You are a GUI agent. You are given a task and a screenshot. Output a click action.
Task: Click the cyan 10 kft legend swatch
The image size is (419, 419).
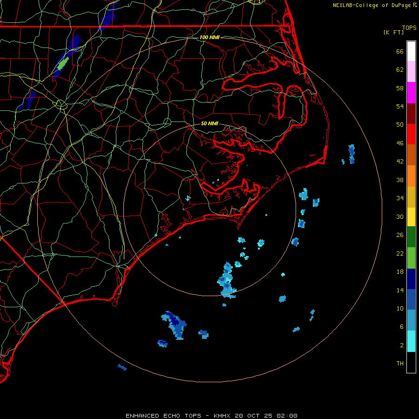411,342
